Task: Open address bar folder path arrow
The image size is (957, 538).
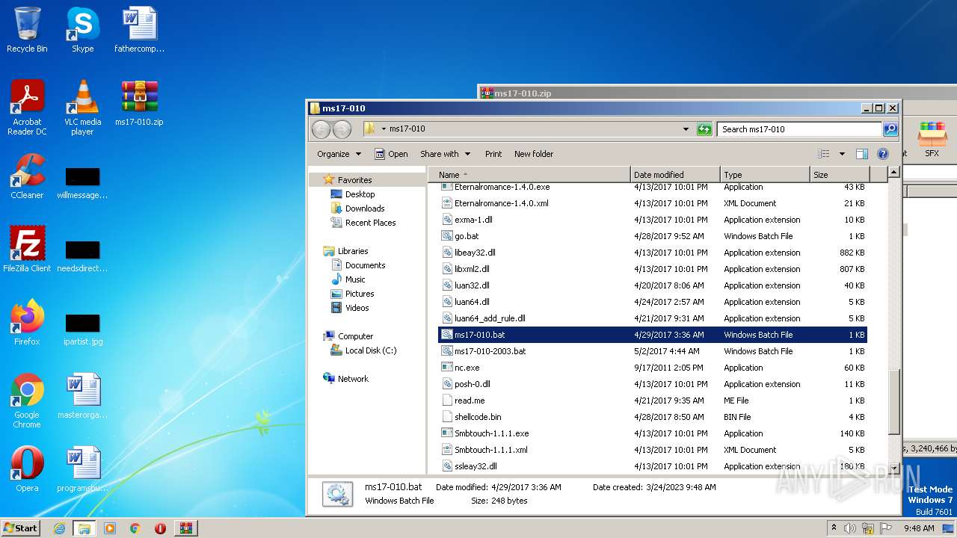Action: (384, 129)
